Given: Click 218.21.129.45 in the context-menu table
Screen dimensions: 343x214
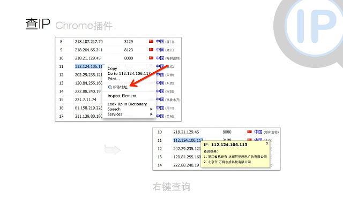Looking at the screenshot, I should (88, 58).
